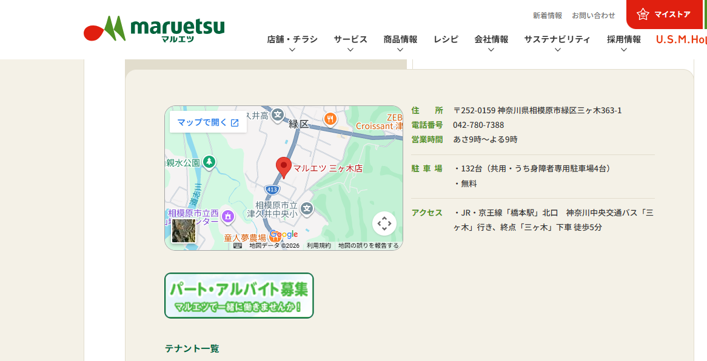Click the purple 相模原市立西 facility marker
The width and height of the screenshot is (707, 361).
[228, 216]
